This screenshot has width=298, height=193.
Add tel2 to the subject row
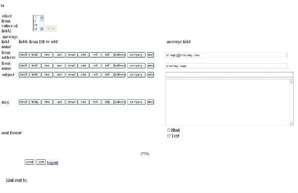pos(107,74)
